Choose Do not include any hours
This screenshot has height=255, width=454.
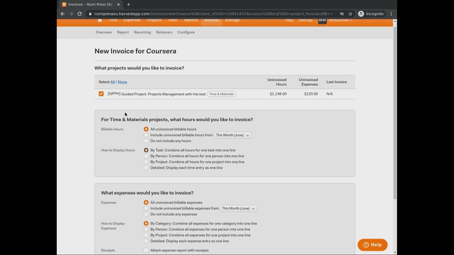(x=146, y=141)
